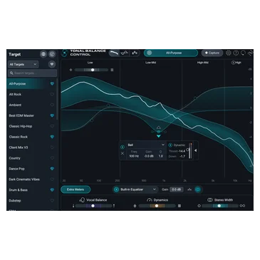Image resolution: width=260 pixels, height=260 pixels.
Task: Click the square icon in Low band
Action: click(x=112, y=70)
